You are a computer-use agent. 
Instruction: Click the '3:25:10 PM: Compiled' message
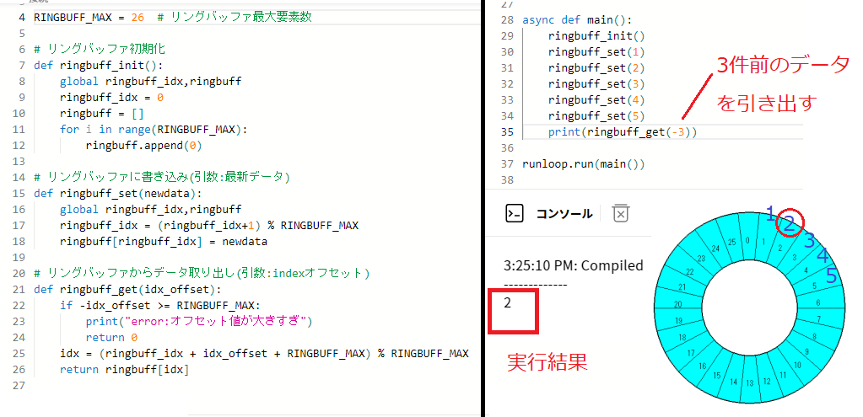[x=573, y=265]
